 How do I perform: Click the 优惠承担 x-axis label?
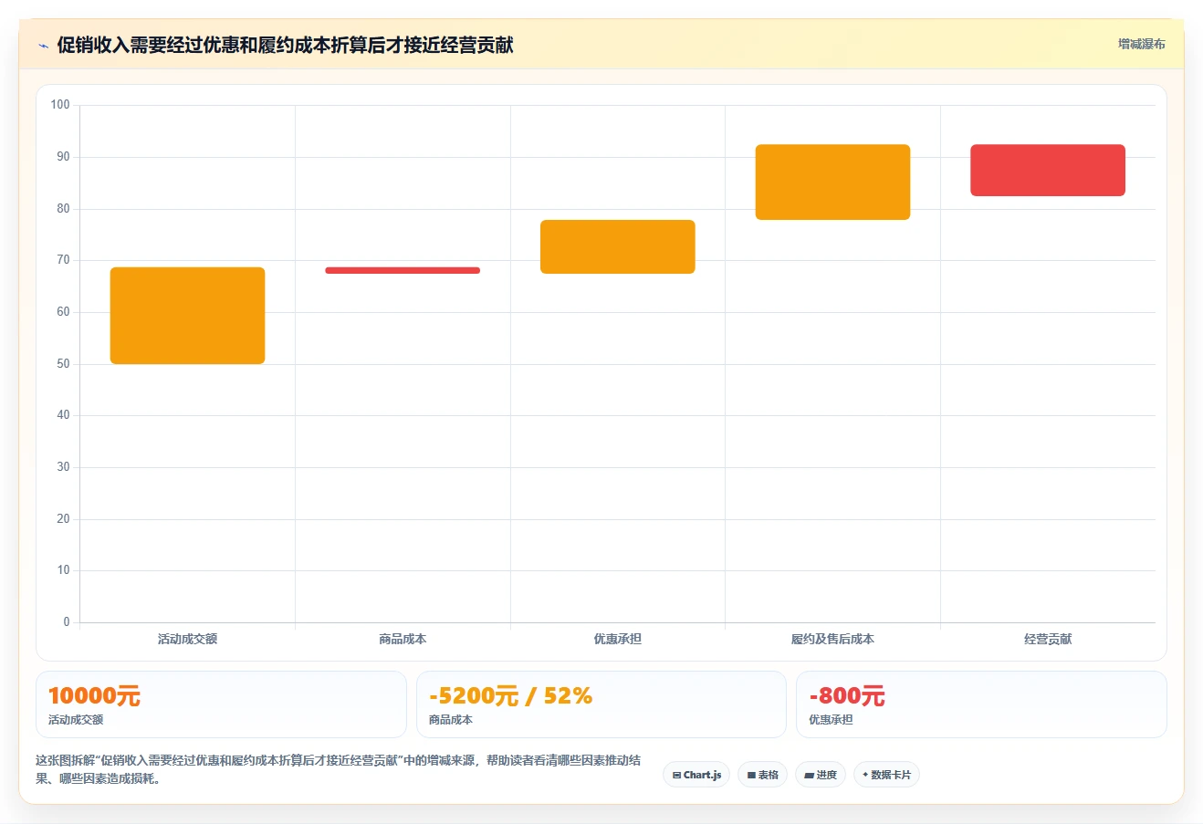(618, 639)
